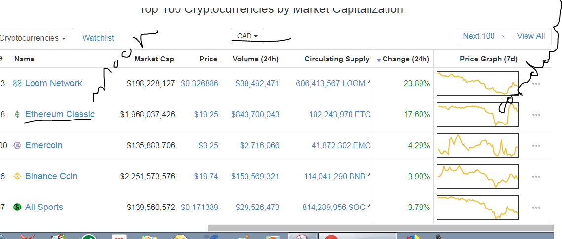The height and width of the screenshot is (239, 562).
Task: Open the Emercoin coin link
Action: click(x=44, y=145)
